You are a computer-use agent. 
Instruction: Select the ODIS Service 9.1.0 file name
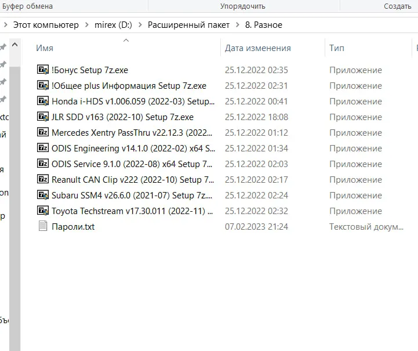point(132,164)
